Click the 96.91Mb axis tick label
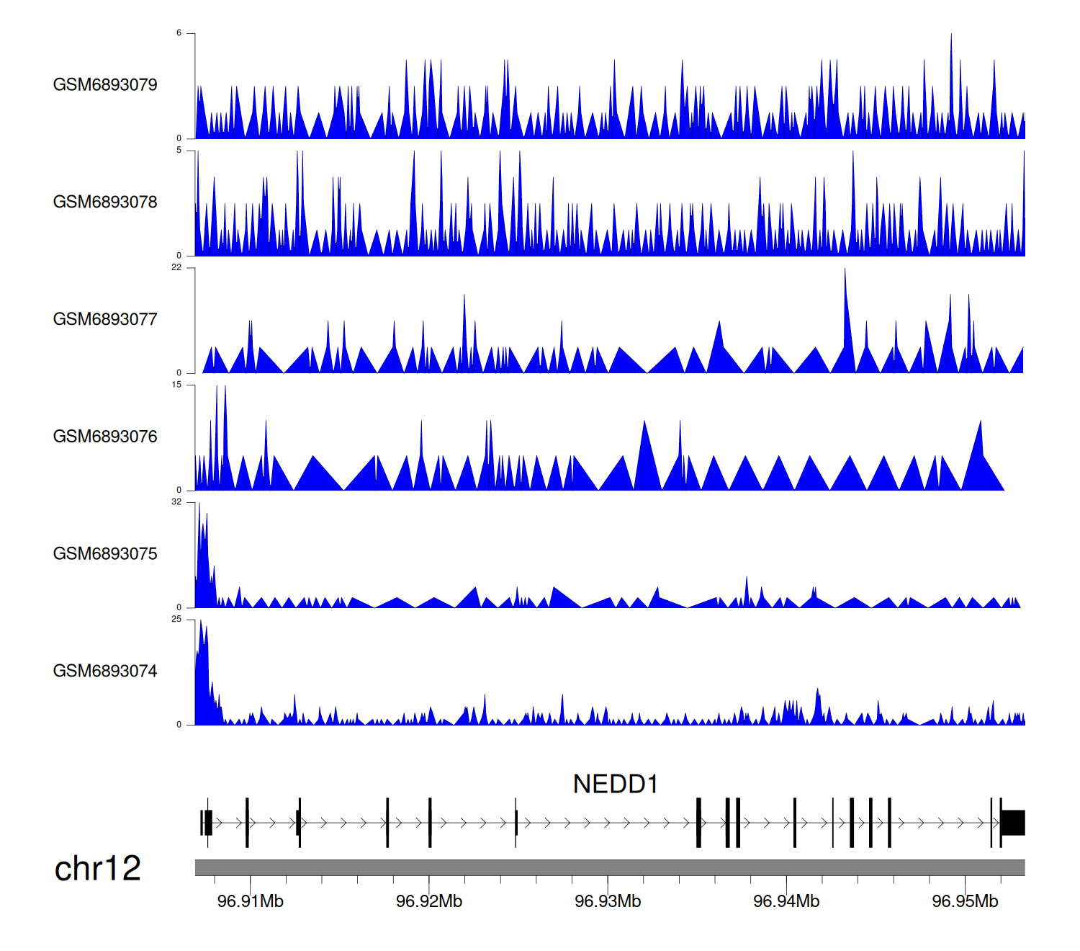 click(250, 901)
